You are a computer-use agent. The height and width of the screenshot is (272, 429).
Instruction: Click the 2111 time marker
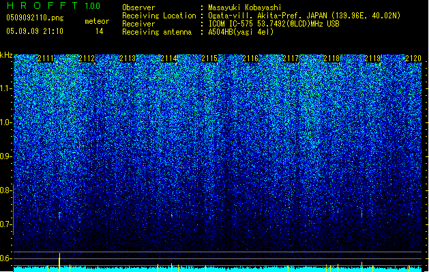[x=46, y=58]
